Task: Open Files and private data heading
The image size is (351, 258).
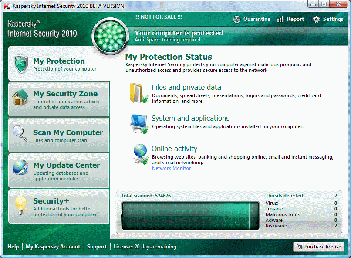Action: tap(186, 87)
